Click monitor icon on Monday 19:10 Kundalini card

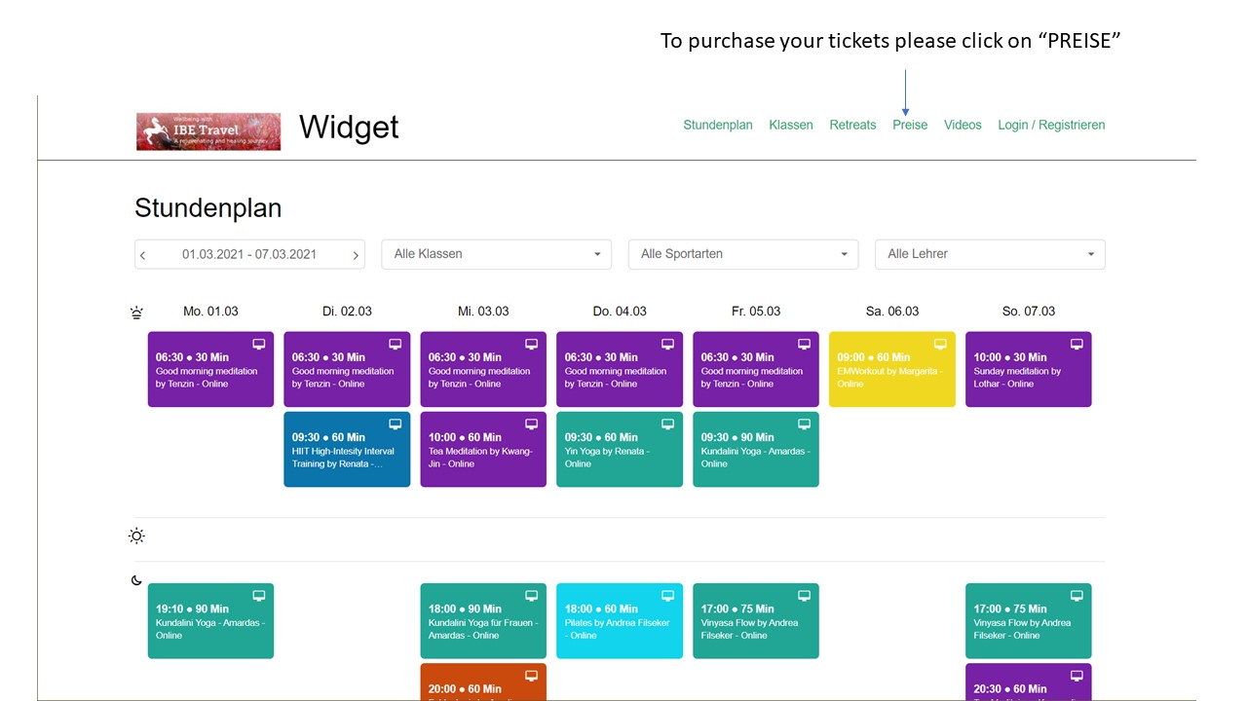[259, 596]
